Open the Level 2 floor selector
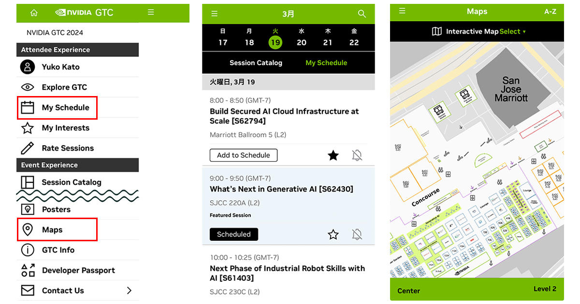This screenshot has height=304, width=580. tap(545, 289)
